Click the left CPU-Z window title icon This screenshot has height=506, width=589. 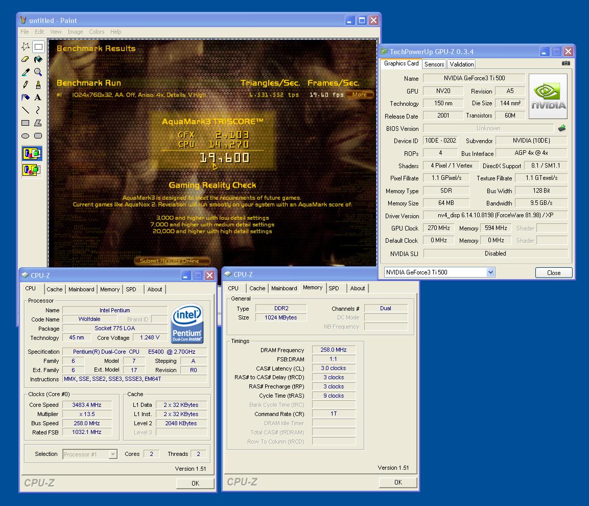(25, 275)
